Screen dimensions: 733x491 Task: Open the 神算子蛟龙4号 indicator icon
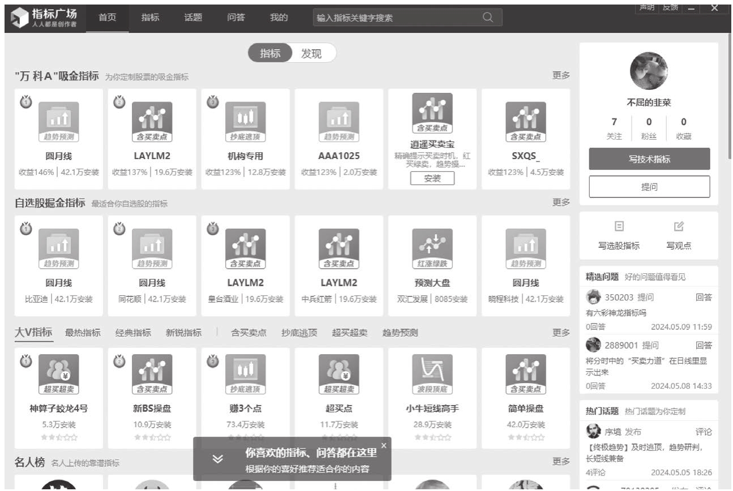[58, 374]
